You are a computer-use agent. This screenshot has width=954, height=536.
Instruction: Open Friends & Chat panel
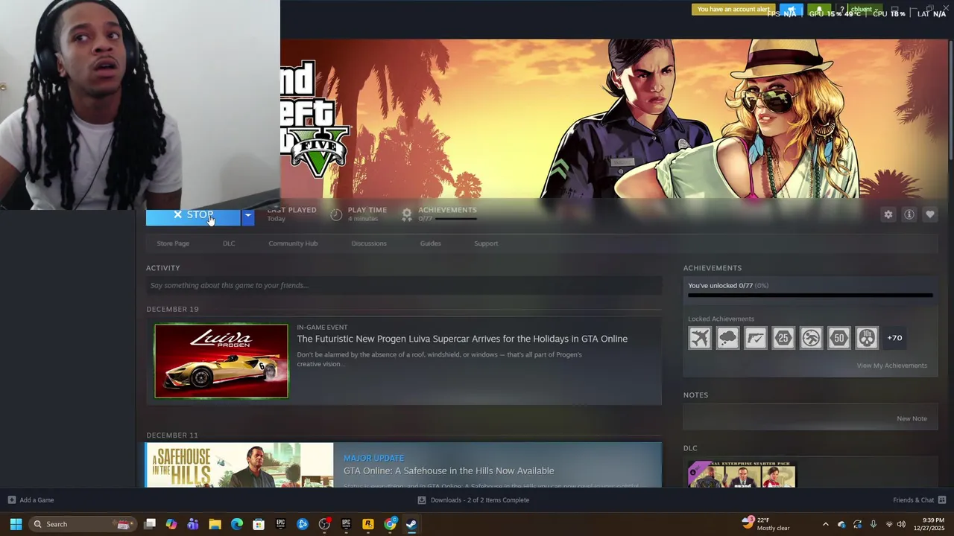919,500
